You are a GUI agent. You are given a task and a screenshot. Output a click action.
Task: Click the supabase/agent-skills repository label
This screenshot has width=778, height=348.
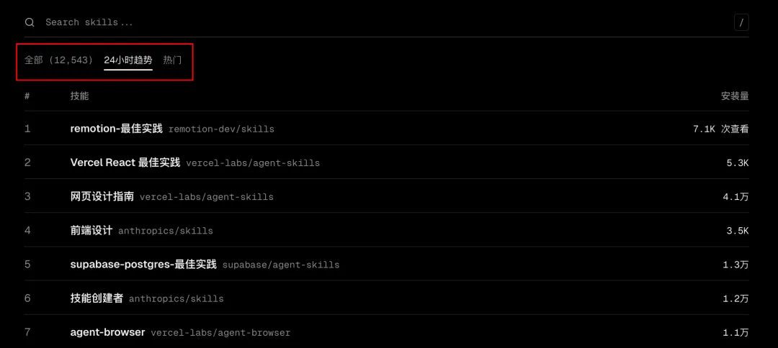pyautogui.click(x=280, y=265)
